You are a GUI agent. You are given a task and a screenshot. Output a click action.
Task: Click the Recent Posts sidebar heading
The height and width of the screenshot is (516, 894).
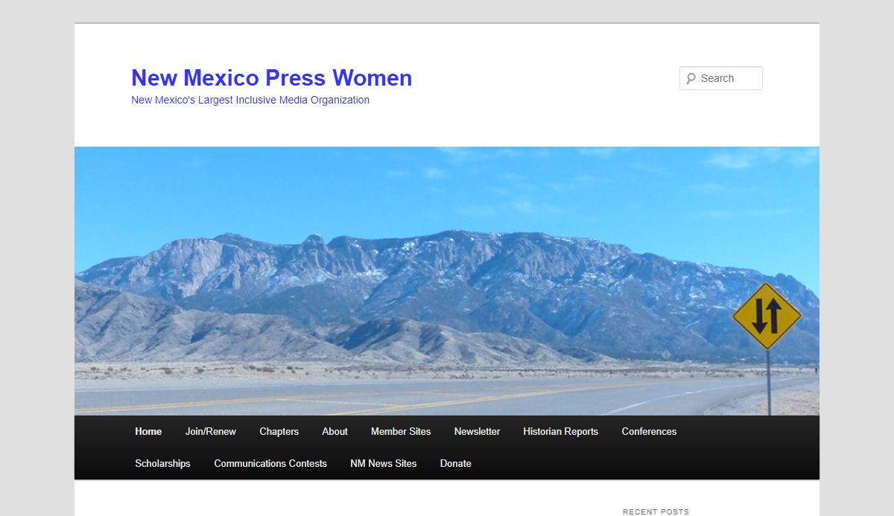click(656, 512)
